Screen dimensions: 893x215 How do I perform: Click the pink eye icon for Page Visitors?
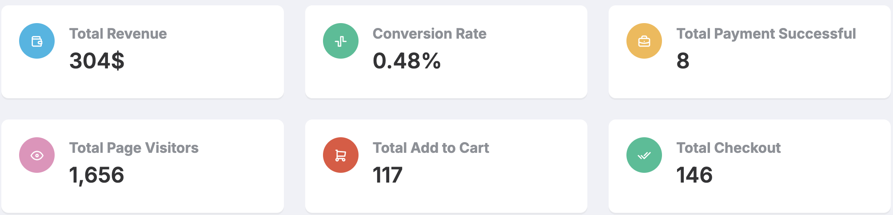(37, 155)
